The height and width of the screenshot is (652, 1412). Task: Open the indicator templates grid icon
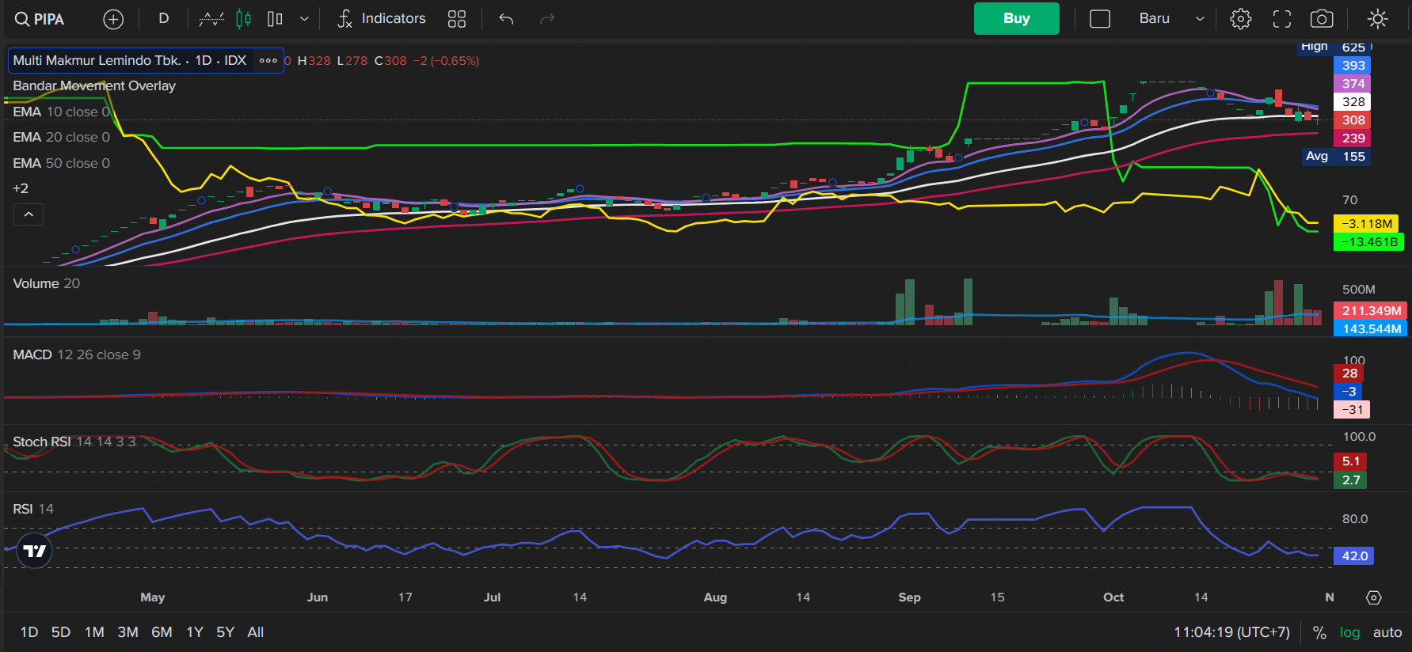pos(457,19)
